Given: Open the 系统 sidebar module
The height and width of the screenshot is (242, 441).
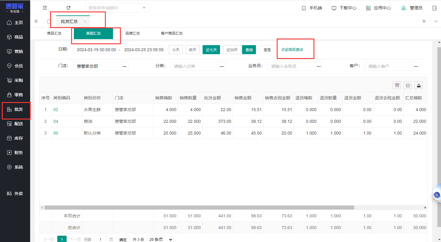Looking at the screenshot, I should [15, 167].
